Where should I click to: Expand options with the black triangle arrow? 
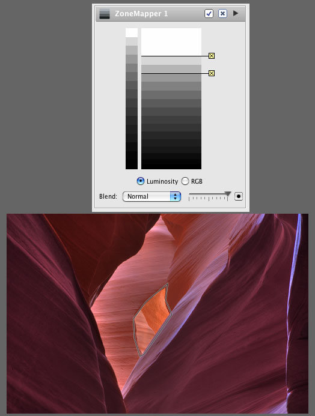pos(235,13)
